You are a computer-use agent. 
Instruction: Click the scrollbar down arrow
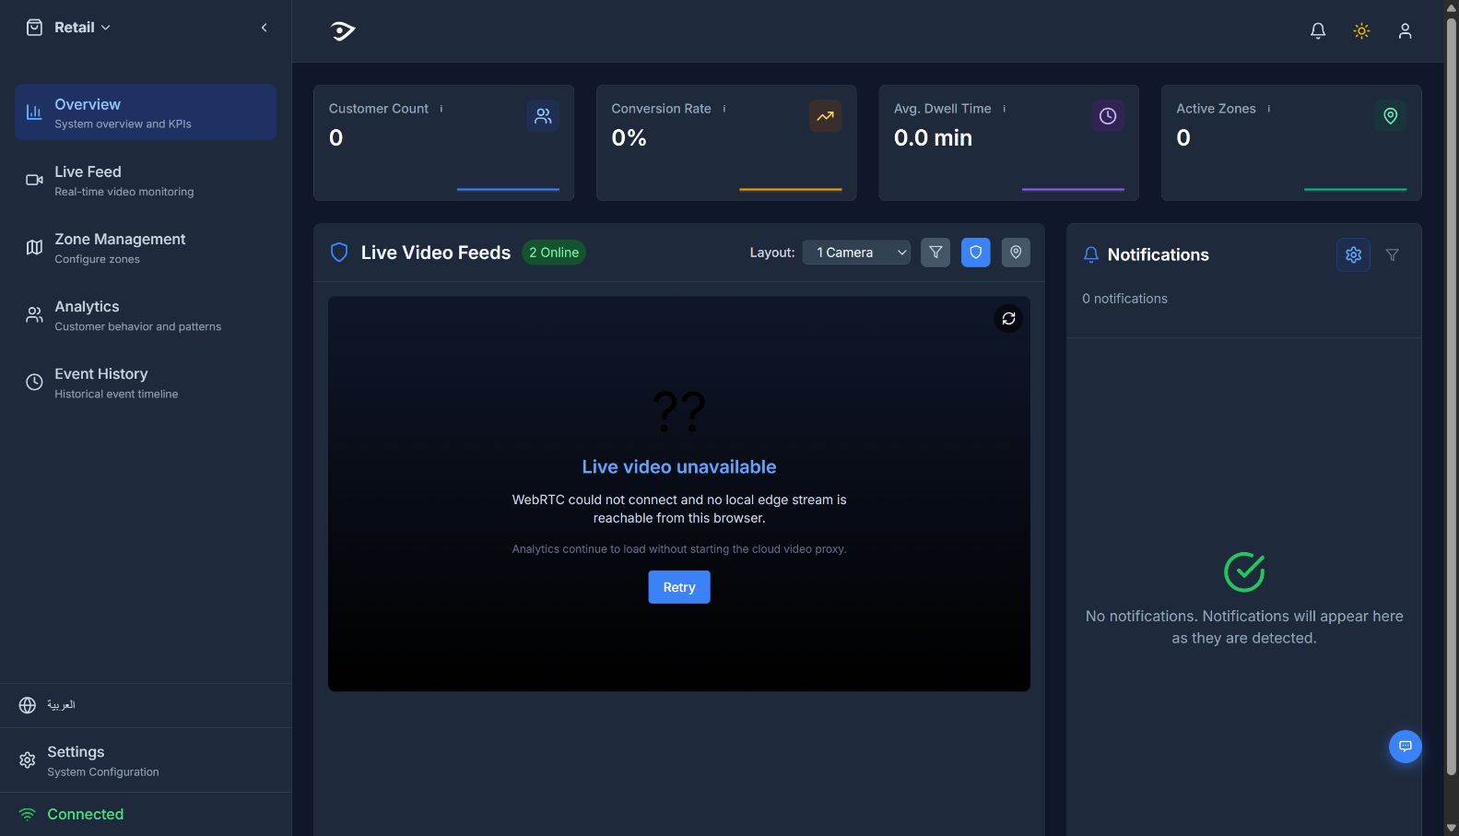point(1452,828)
